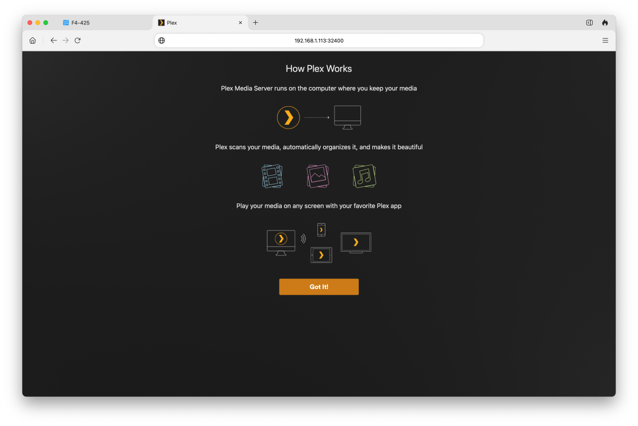Reload the current page
The height and width of the screenshot is (426, 638).
(x=78, y=40)
